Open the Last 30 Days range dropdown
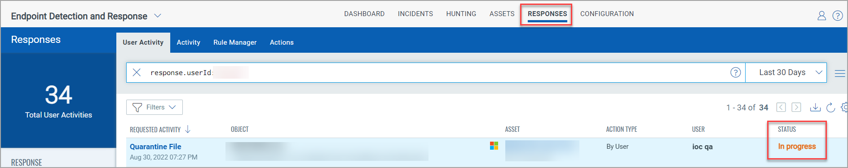Viewport: 848px width, 168px height. click(786, 72)
